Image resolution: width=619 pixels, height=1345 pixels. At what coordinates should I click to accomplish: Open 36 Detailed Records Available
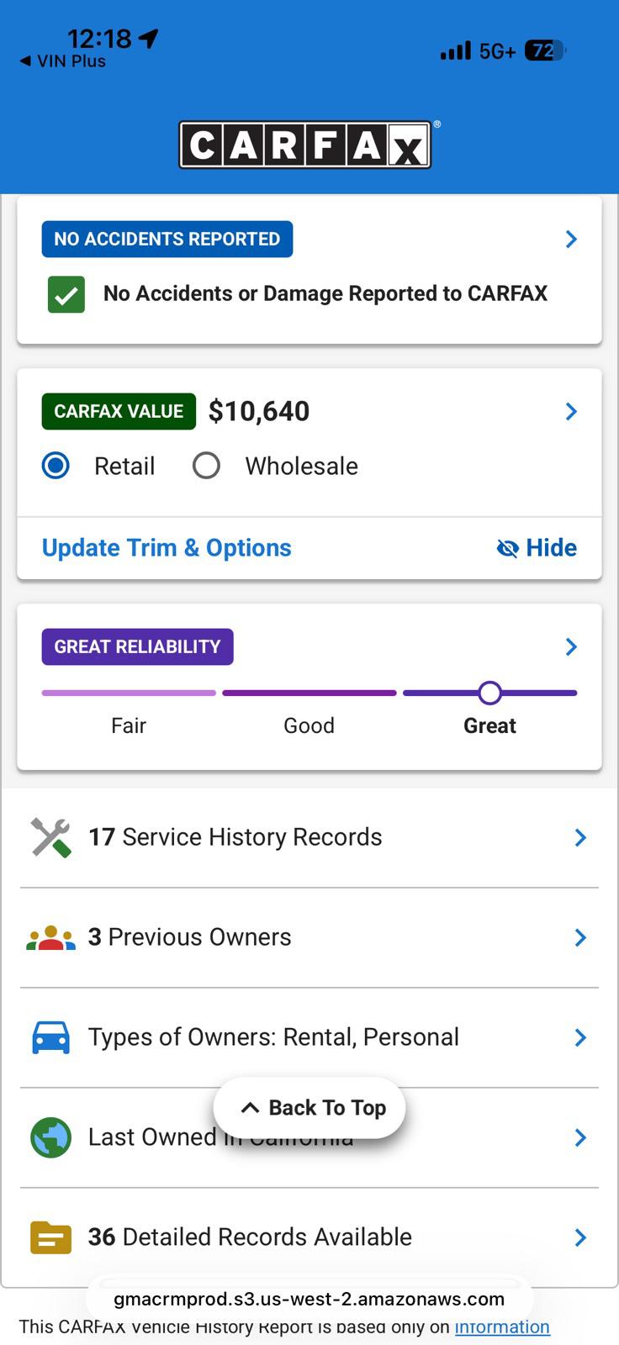click(x=309, y=1237)
